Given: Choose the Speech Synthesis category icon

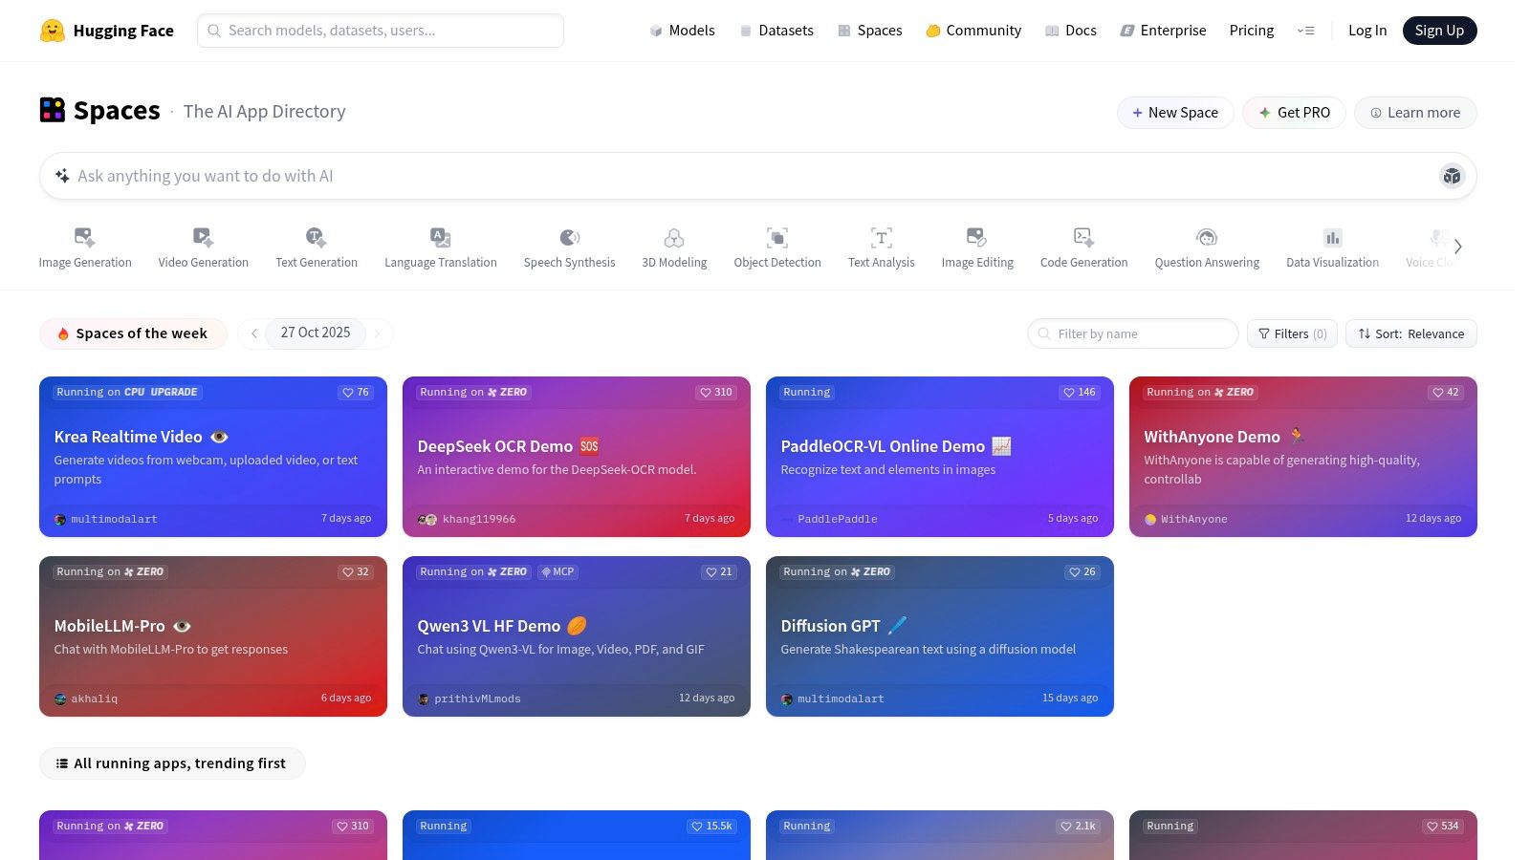Looking at the screenshot, I should tap(569, 237).
